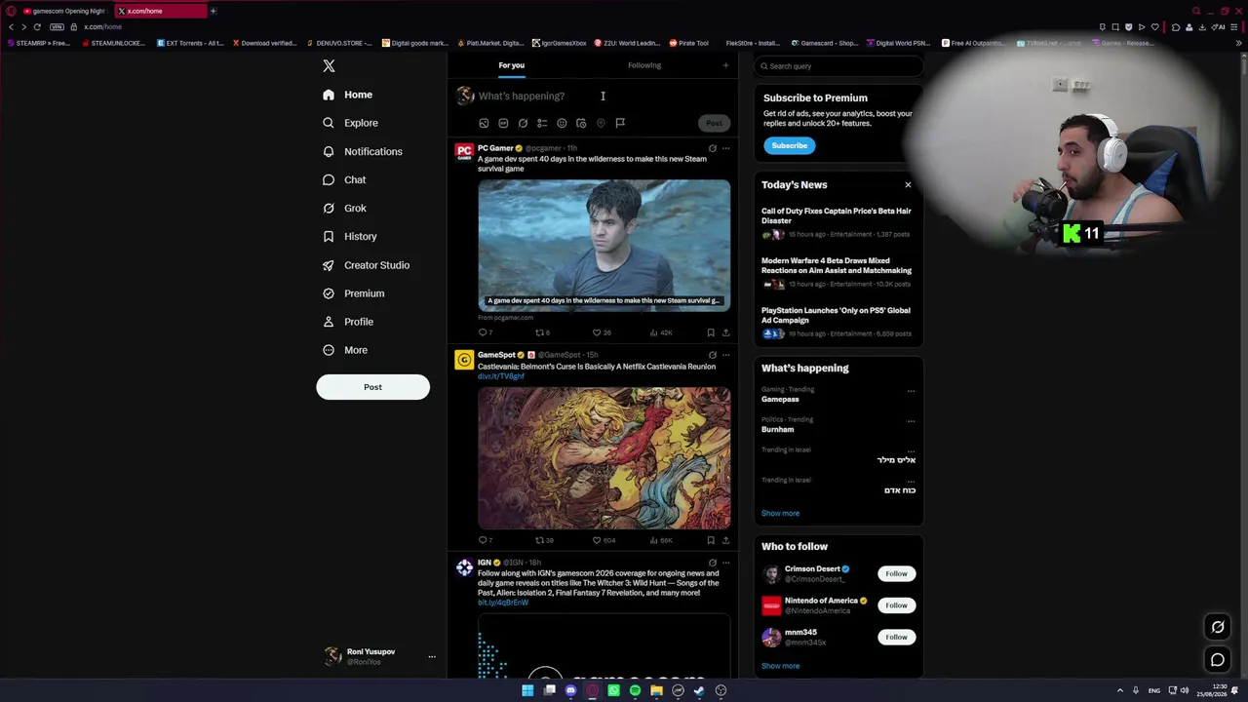Viewport: 1248px width, 702px height.
Task: Reply to the PC Gamer post
Action: [486, 332]
